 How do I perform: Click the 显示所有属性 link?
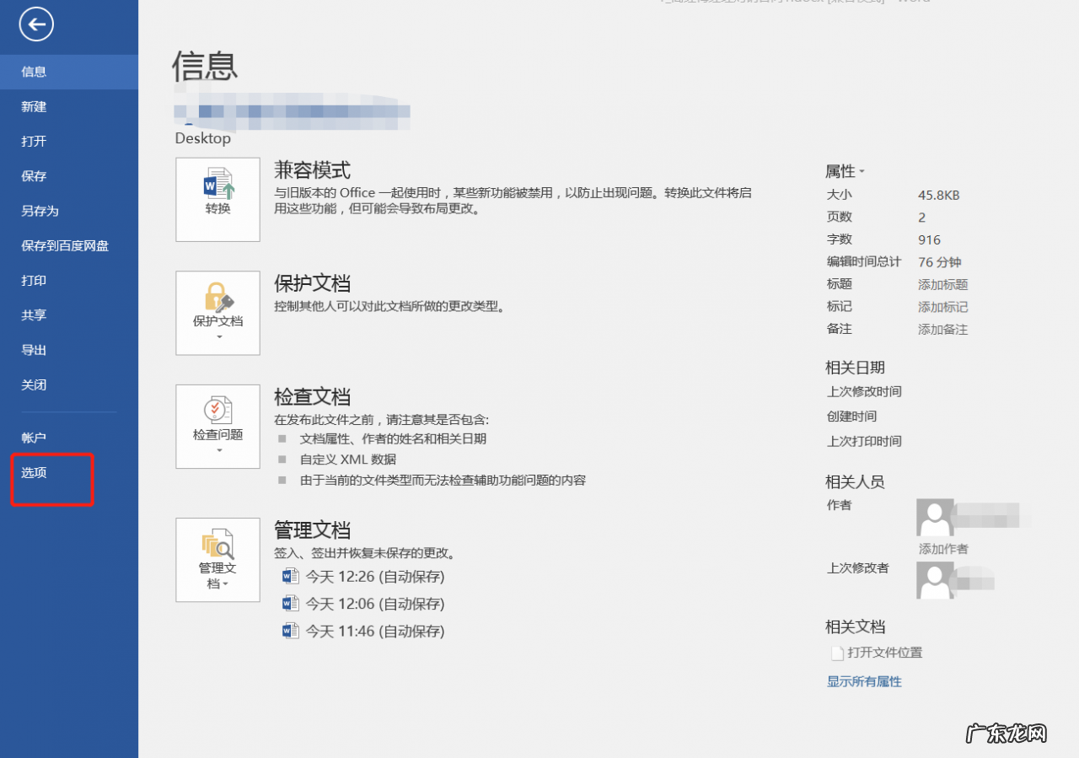pyautogui.click(x=864, y=681)
